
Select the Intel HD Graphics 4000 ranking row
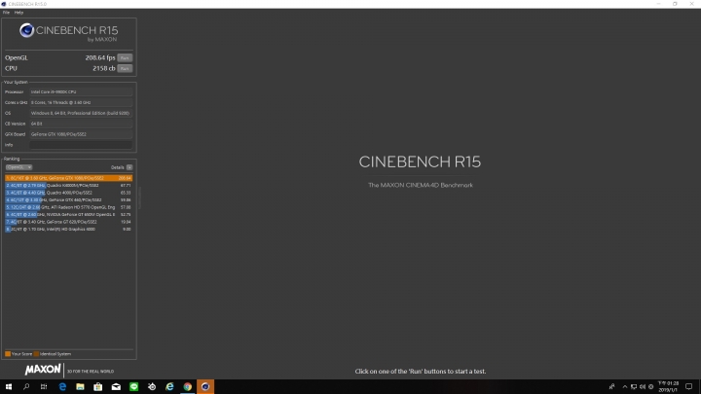point(69,230)
